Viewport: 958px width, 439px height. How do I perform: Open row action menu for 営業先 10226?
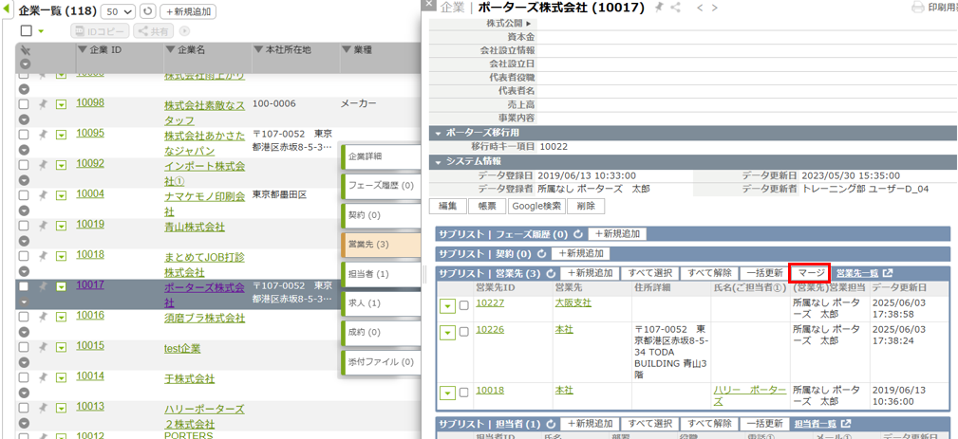tap(448, 331)
